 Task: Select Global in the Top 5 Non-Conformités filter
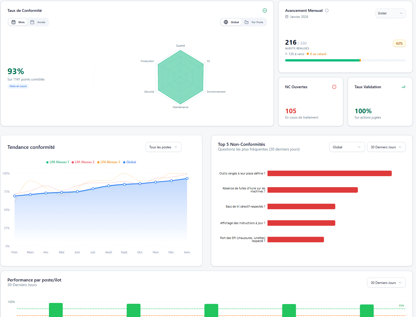[x=347, y=147]
